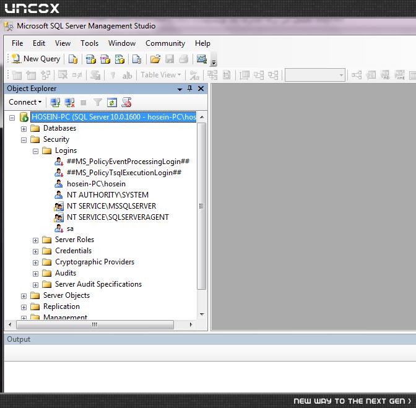Image resolution: width=416 pixels, height=408 pixels.
Task: Click the Server Roles folder label
Action: tap(74, 240)
